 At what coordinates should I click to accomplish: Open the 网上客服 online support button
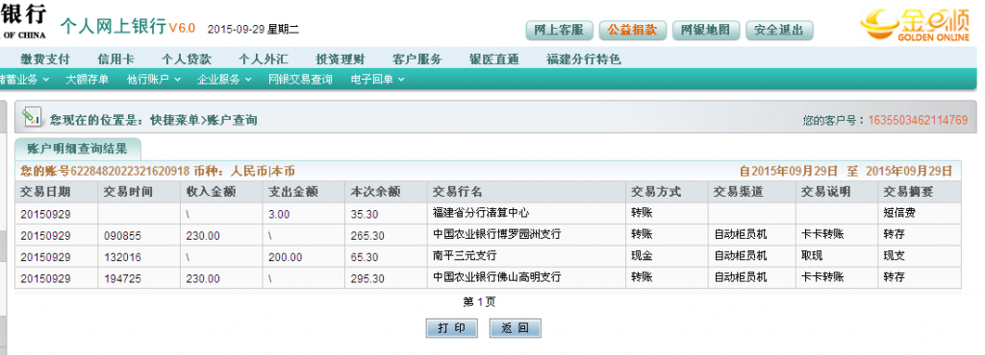pos(559,30)
